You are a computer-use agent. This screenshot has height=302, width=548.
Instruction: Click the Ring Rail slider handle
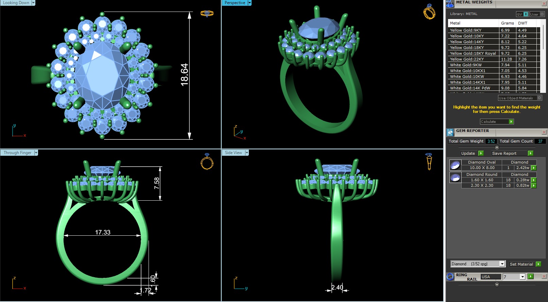[x=497, y=285]
